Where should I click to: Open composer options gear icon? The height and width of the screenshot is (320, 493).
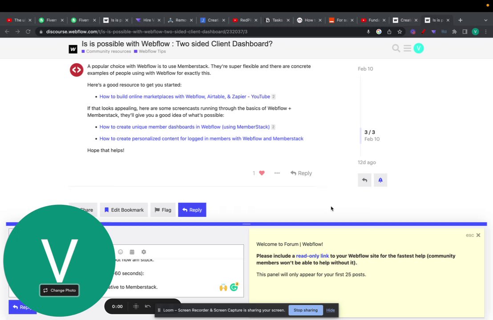click(144, 252)
